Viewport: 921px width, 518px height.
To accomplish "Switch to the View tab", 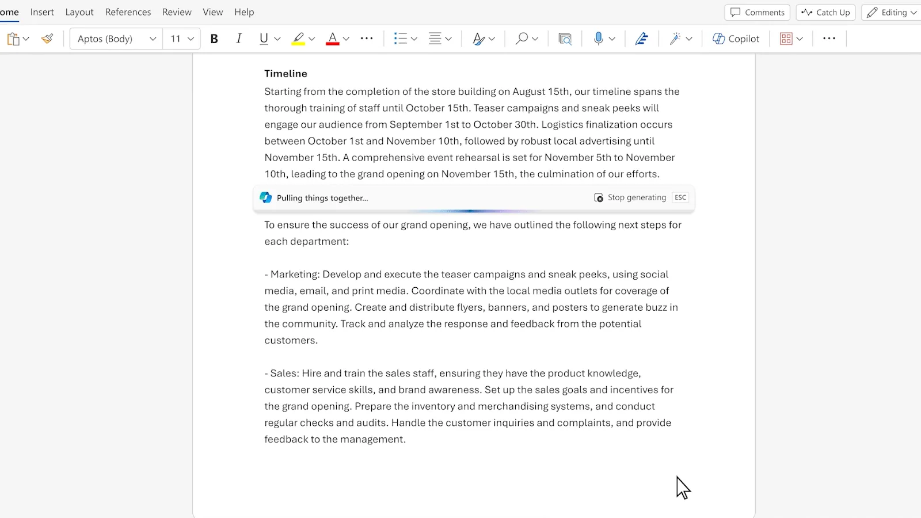I will click(x=213, y=12).
